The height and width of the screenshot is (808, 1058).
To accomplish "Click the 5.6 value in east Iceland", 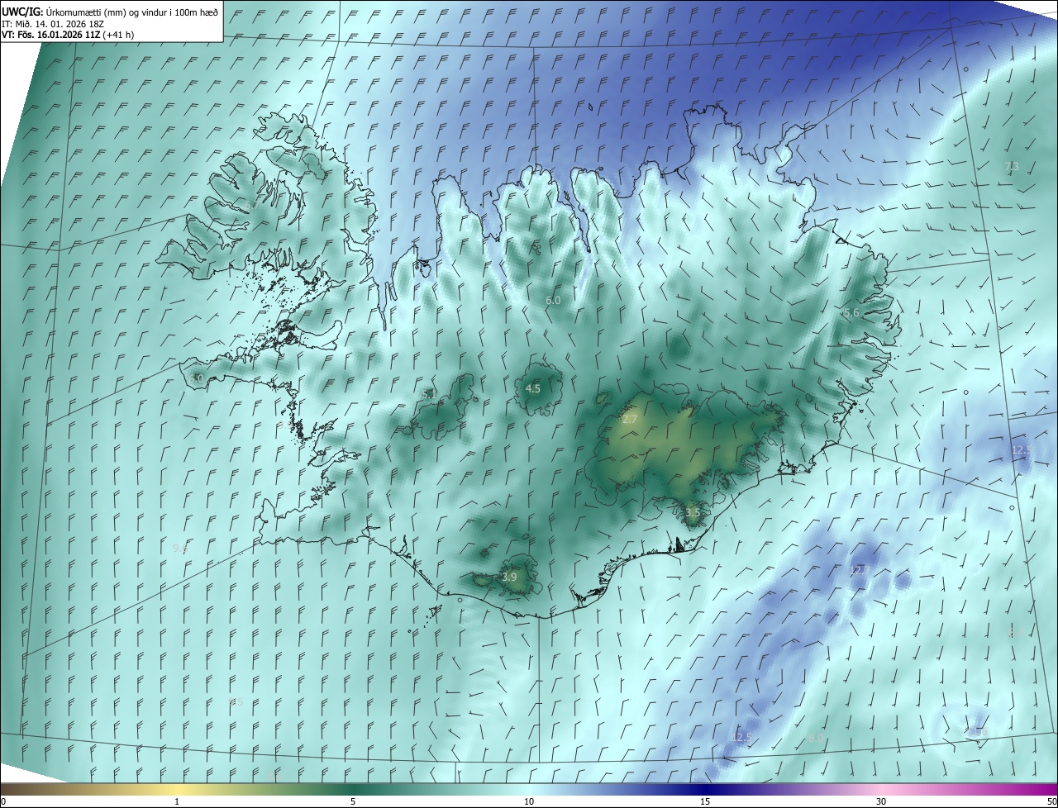I will (x=851, y=313).
